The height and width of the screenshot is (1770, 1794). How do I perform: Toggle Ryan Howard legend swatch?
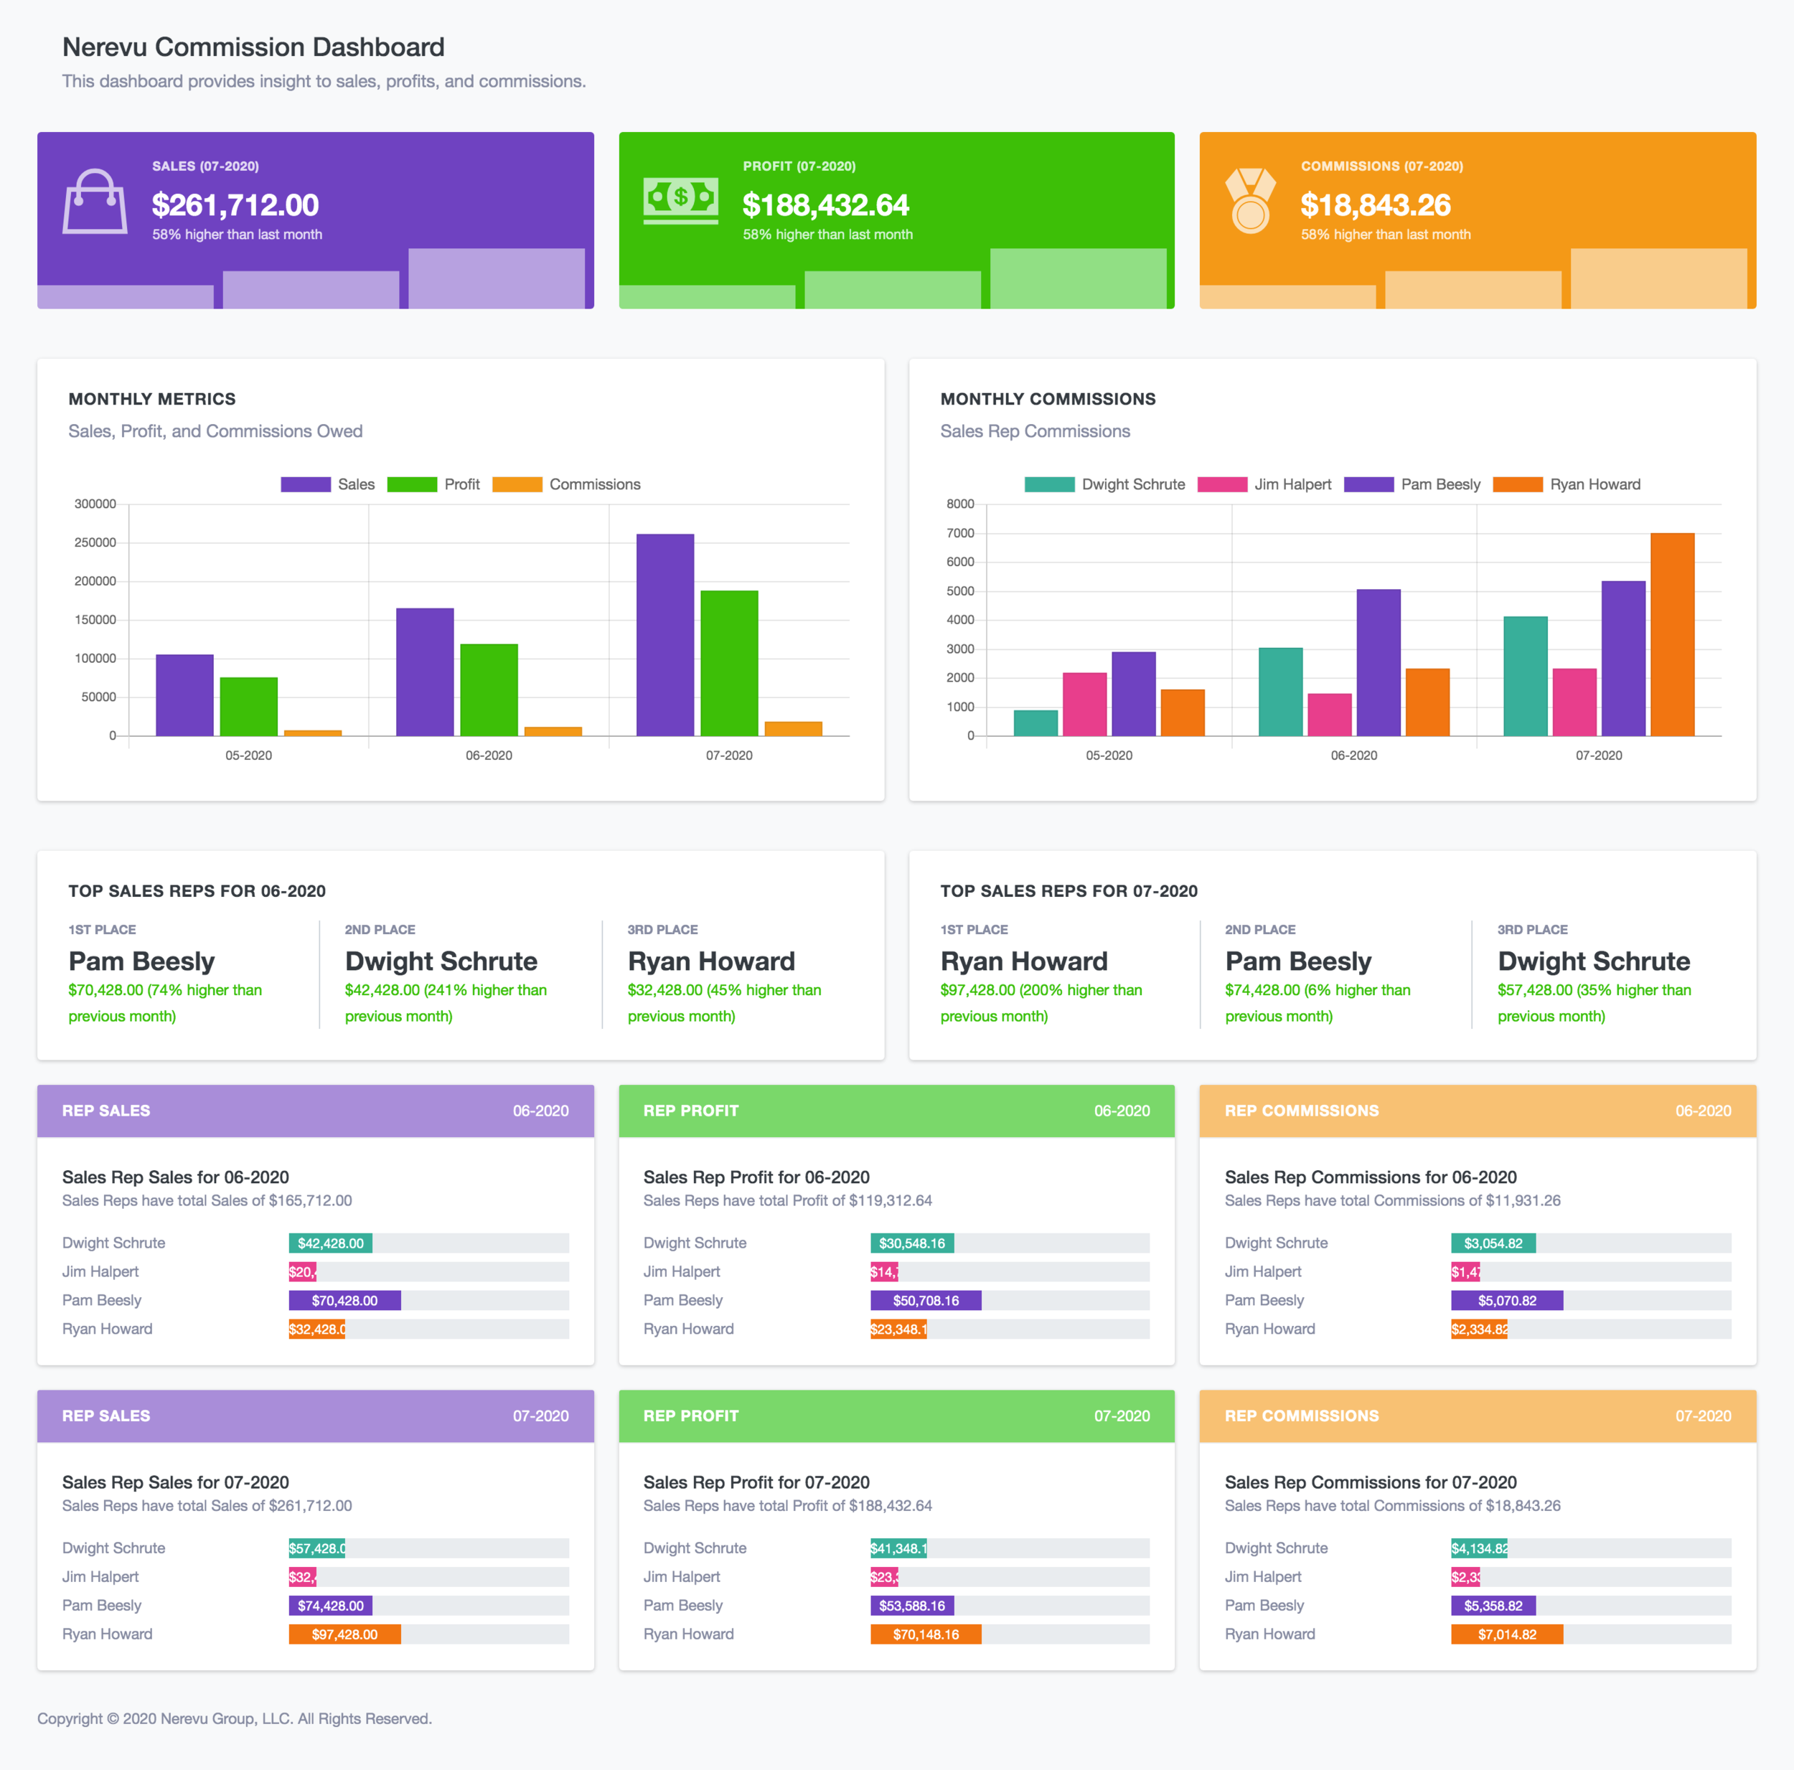click(x=1517, y=485)
